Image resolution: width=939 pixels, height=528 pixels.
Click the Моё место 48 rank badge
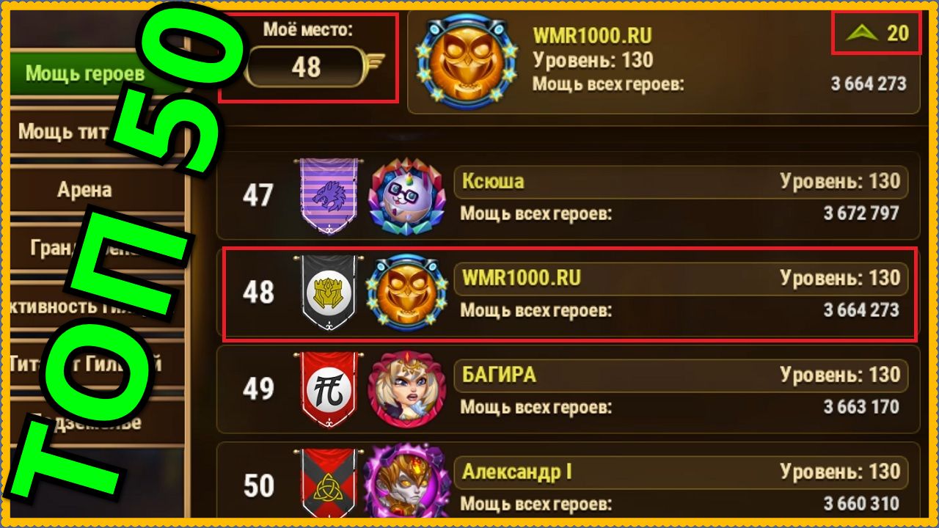(307, 67)
